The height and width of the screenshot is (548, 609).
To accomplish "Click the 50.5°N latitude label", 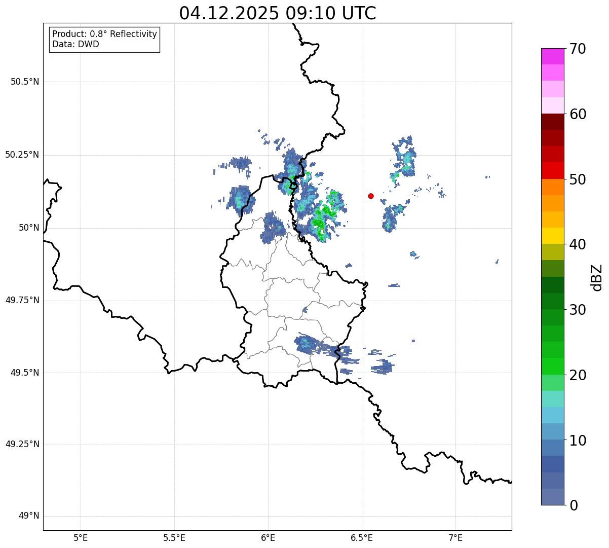I will [x=25, y=82].
